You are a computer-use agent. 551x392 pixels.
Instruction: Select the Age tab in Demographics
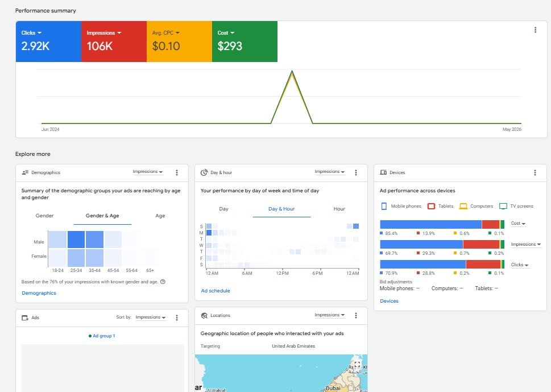click(x=160, y=216)
